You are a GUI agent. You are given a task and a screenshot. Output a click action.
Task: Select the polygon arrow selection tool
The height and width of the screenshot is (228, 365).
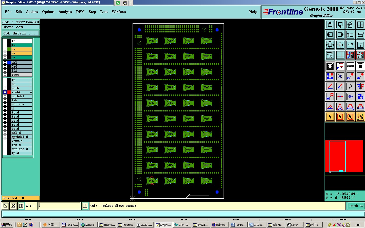(350, 117)
